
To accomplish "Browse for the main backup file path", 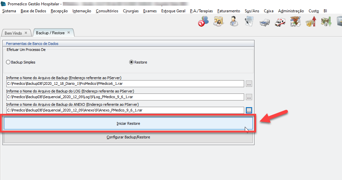I will (249, 84).
